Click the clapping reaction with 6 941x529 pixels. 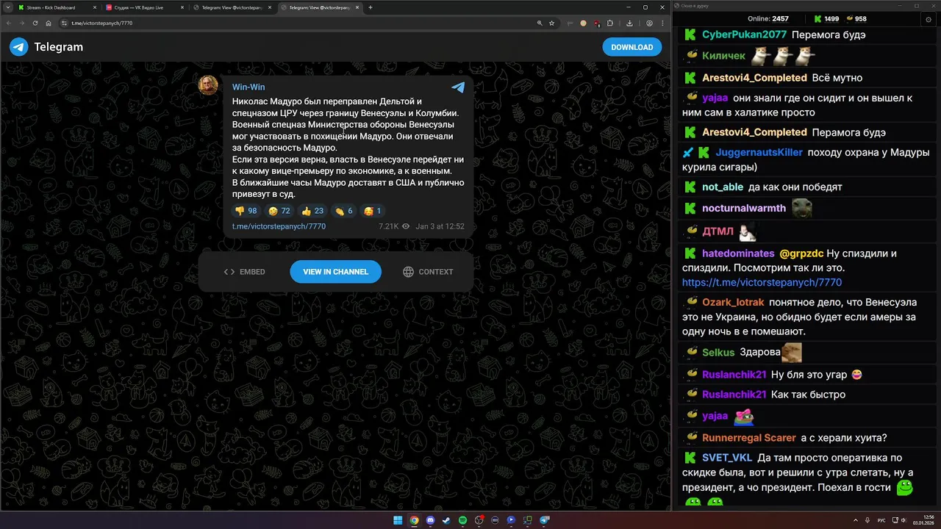[343, 211]
